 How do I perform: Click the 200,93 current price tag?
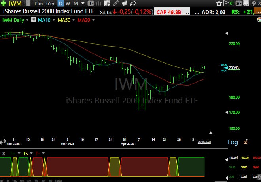click(x=234, y=68)
